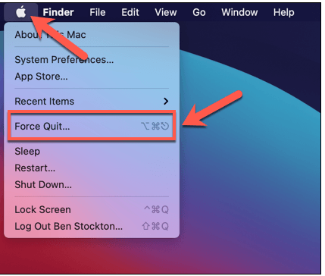Image resolution: width=325 pixels, height=276 pixels.
Task: Choose Lock Screen
Action: [92, 210]
